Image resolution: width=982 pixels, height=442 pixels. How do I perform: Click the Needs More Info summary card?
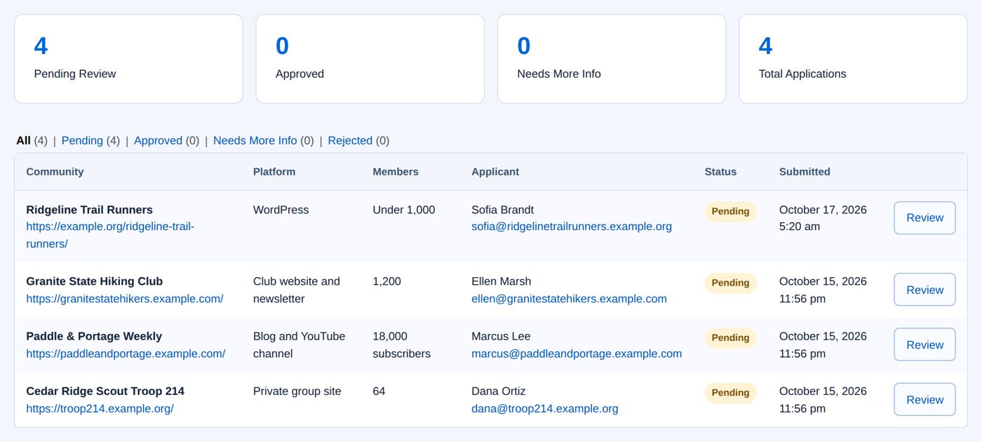coord(612,59)
